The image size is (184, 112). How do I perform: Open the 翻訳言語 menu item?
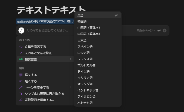coord(45,59)
